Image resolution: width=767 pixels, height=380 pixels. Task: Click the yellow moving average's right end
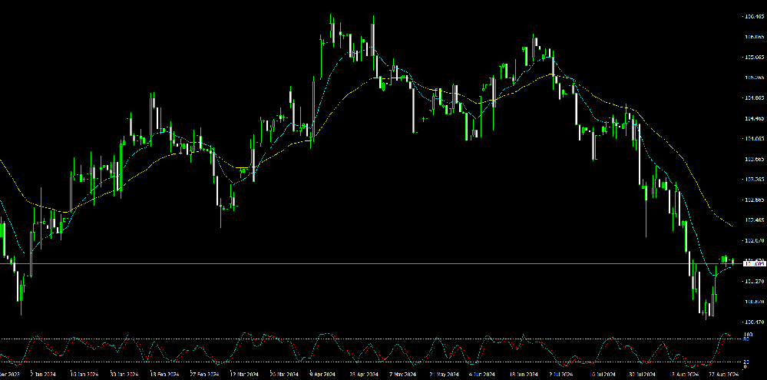point(730,225)
